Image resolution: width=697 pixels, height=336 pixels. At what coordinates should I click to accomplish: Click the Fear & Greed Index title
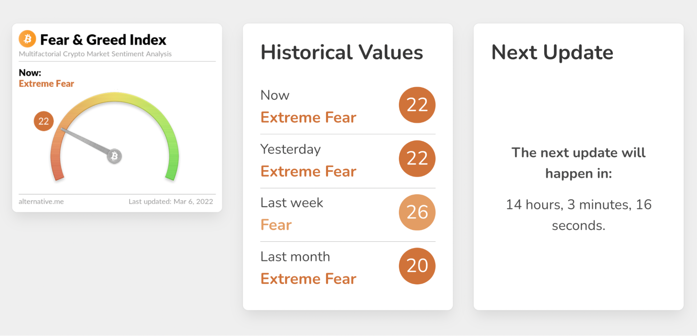tap(103, 40)
